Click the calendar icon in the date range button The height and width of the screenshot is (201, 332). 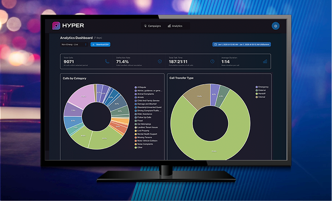[x=215, y=45]
